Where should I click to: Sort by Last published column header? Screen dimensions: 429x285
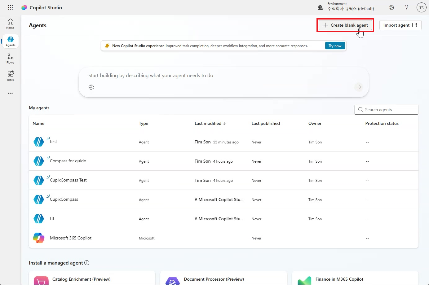[x=266, y=123]
